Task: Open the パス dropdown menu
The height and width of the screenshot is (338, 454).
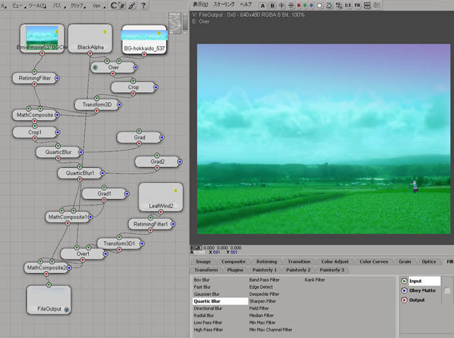Action: click(x=58, y=6)
